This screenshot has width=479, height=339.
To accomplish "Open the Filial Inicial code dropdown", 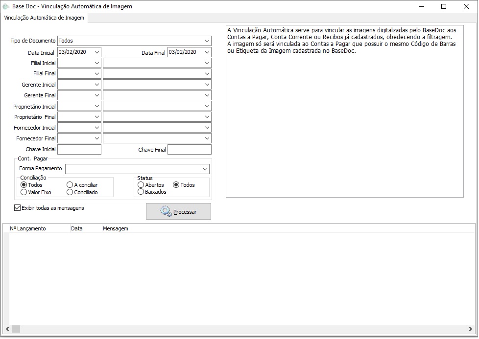I will pyautogui.click(x=96, y=63).
